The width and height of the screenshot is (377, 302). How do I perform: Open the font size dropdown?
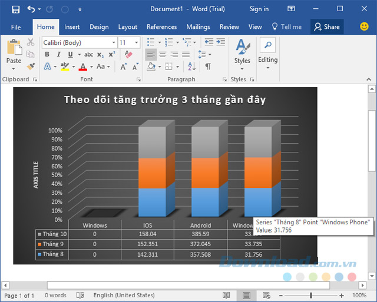click(x=137, y=42)
